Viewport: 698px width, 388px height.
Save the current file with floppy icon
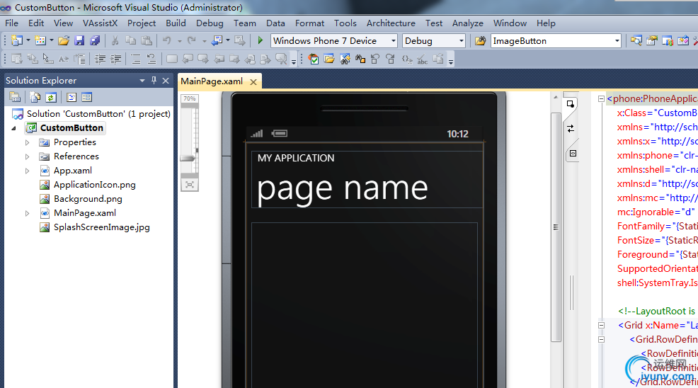tap(79, 40)
